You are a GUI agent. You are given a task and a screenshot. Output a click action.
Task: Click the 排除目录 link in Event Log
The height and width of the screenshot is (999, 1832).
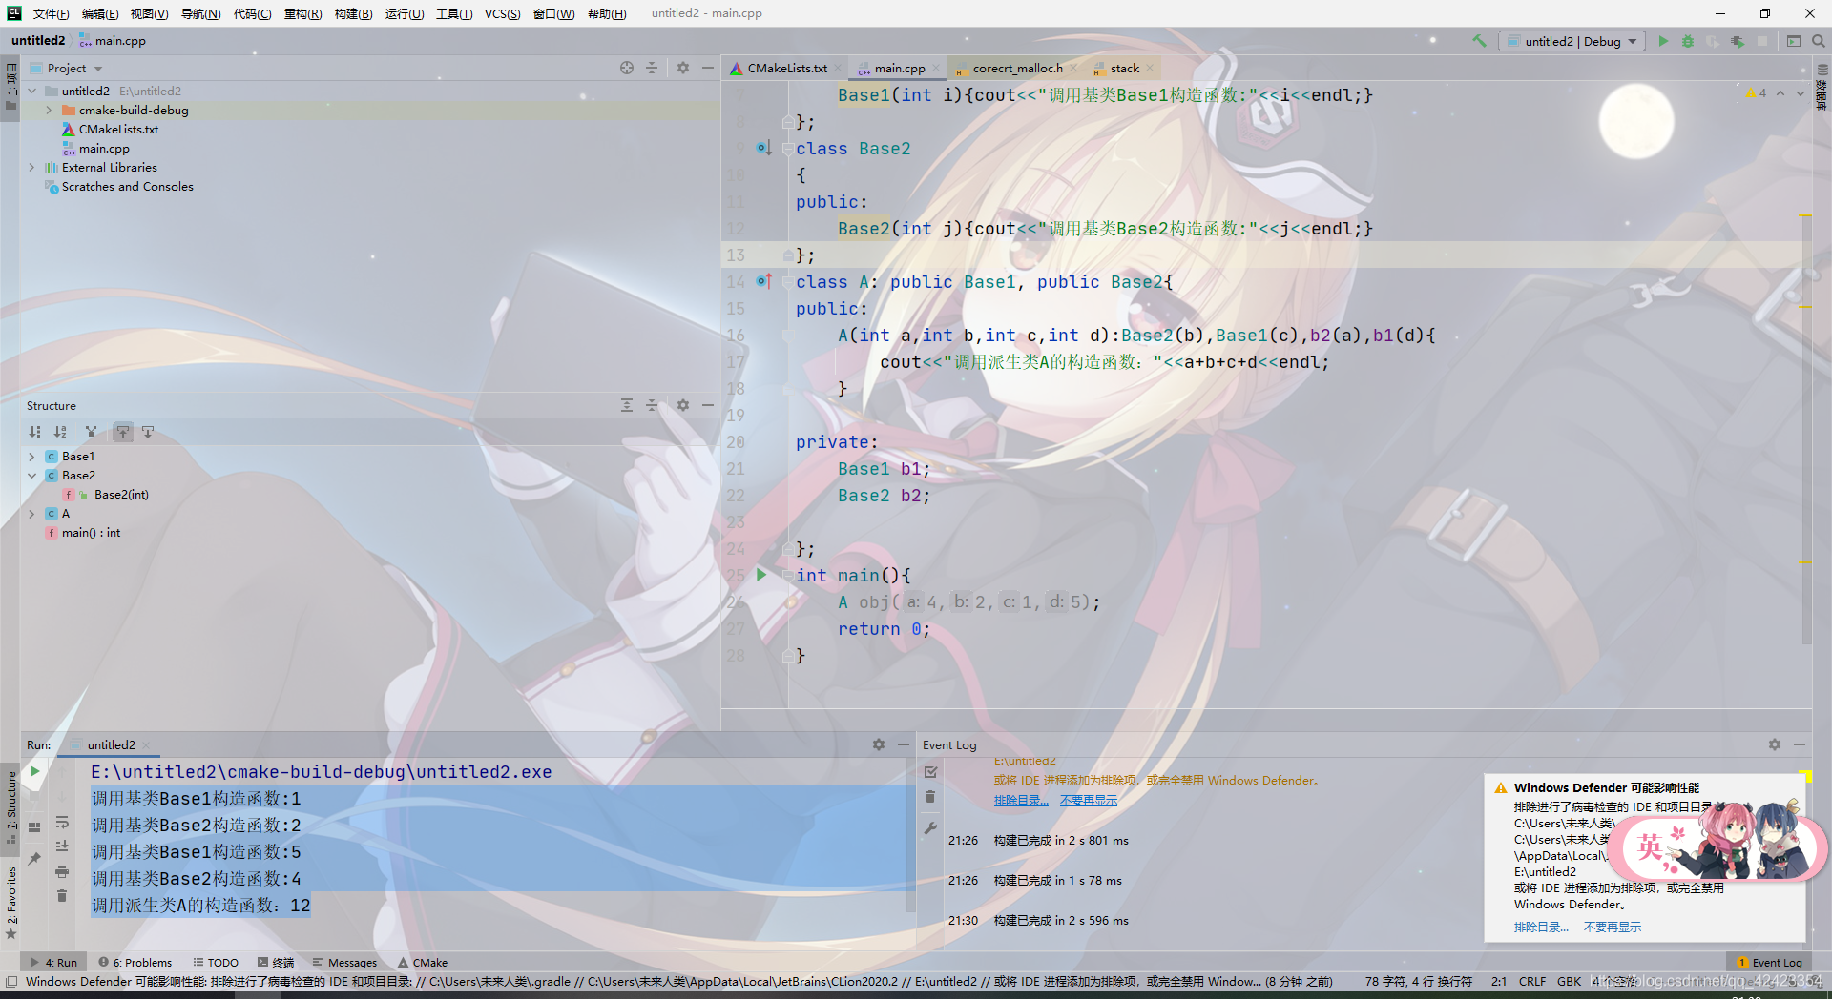[x=1021, y=800]
